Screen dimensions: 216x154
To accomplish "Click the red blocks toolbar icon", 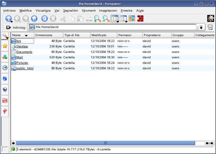I will (140, 19).
